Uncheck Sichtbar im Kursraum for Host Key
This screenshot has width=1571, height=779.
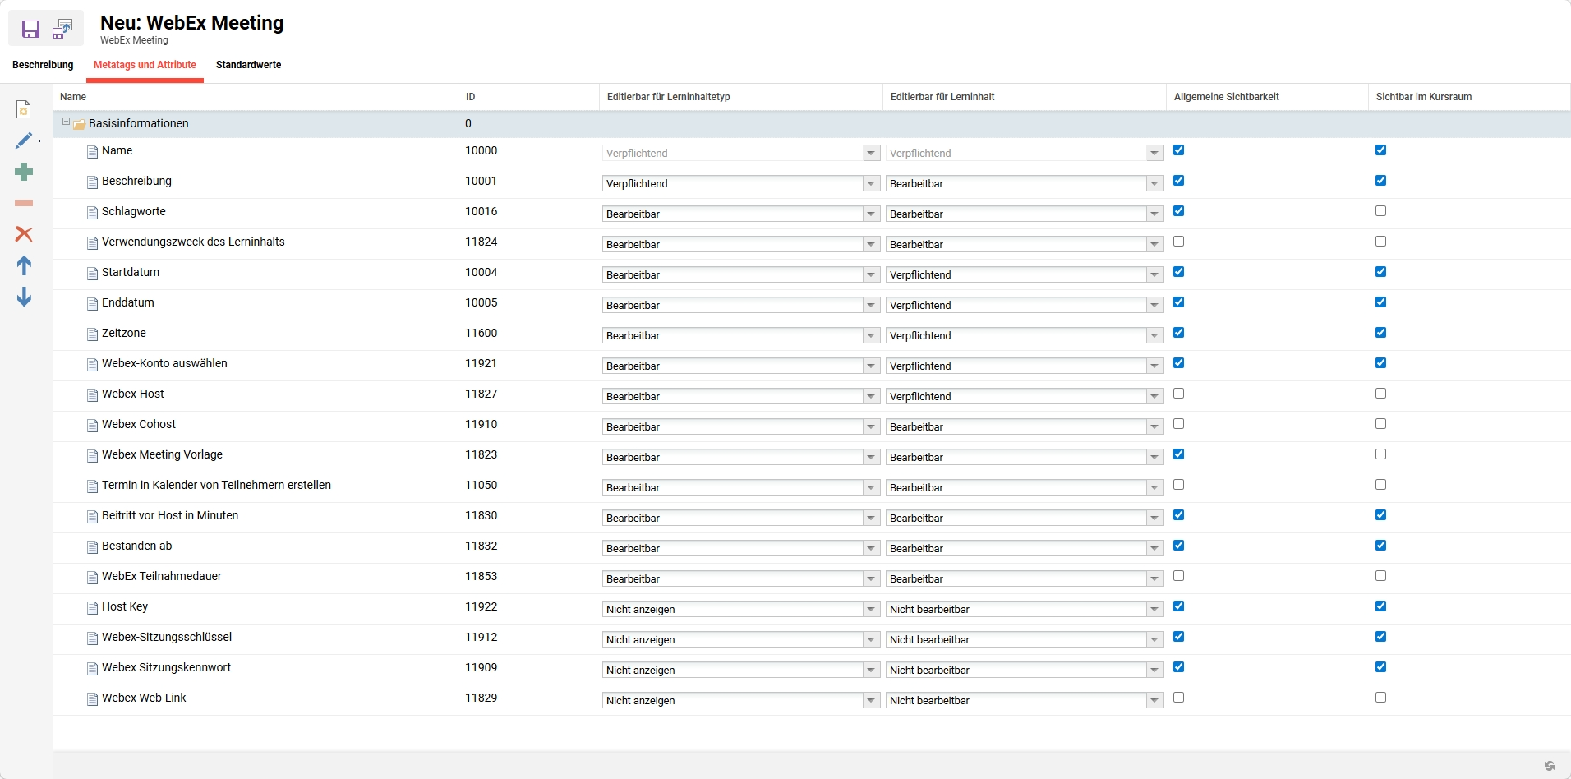(x=1380, y=606)
